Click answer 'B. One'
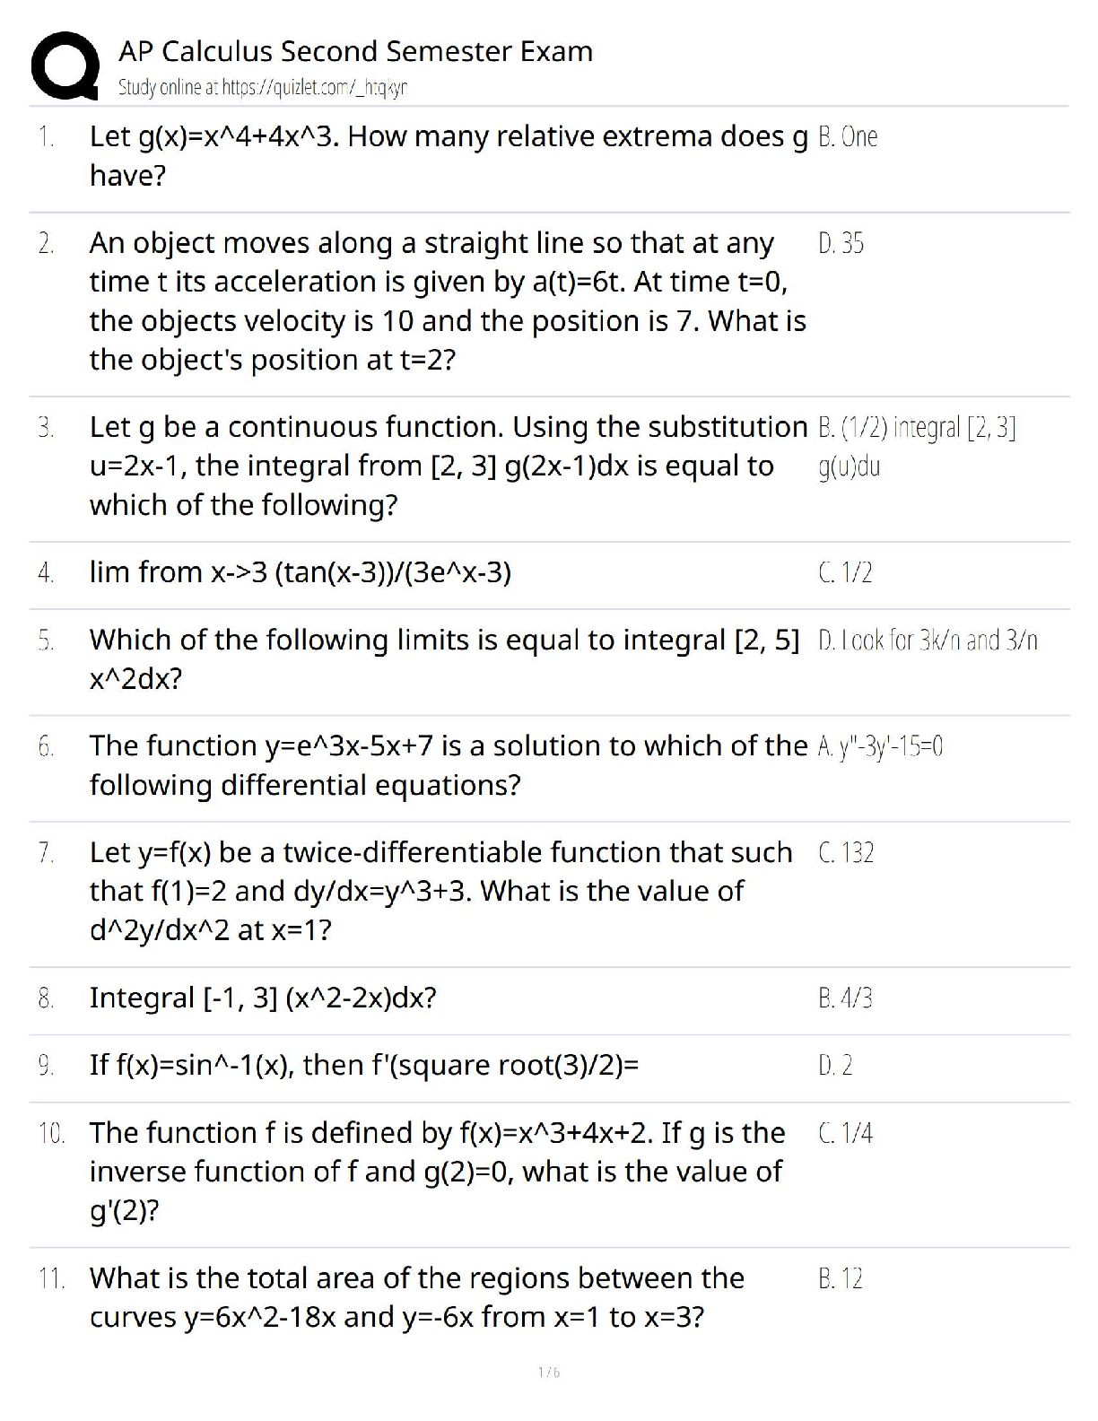Screen dimensions: 1098x1421 coord(848,137)
